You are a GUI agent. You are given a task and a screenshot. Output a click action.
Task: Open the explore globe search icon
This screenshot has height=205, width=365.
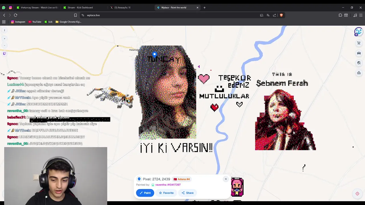(359, 63)
